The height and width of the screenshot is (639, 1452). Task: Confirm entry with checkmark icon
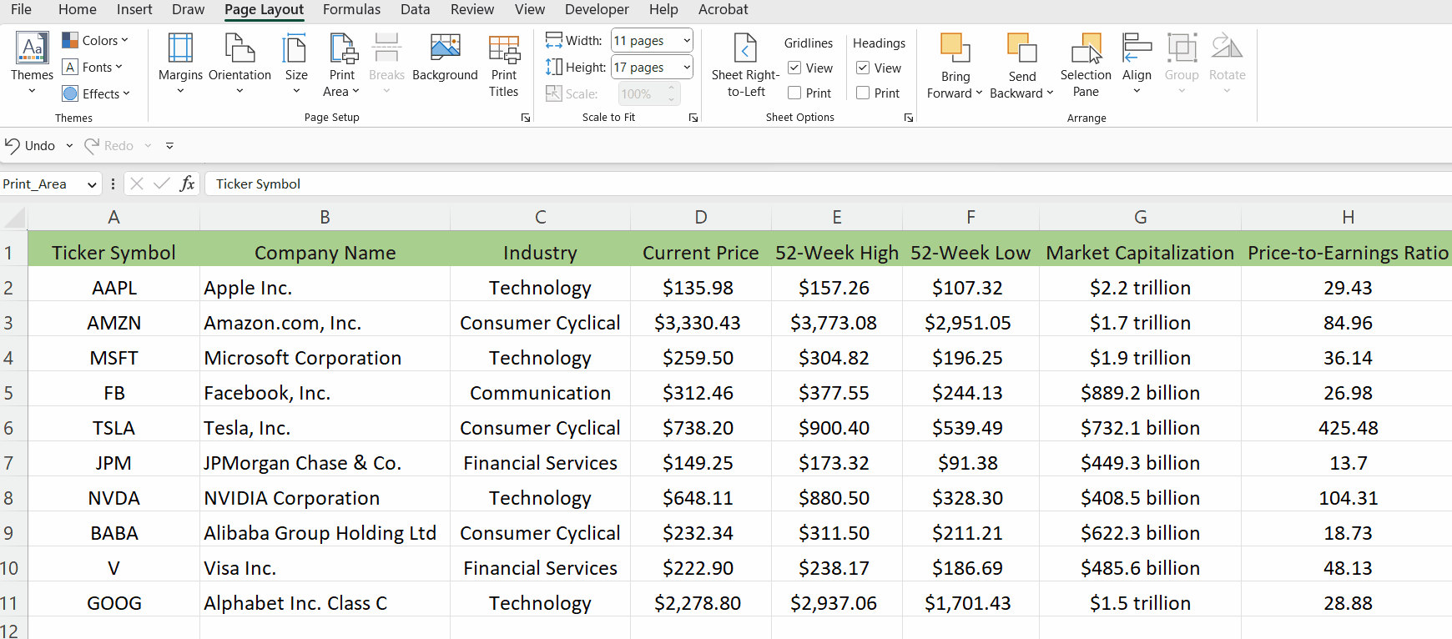(162, 184)
